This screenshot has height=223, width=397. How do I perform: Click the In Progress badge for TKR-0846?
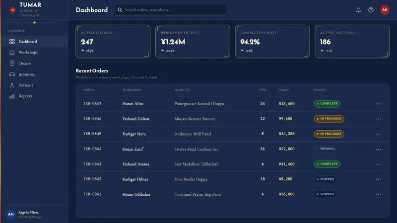click(329, 119)
